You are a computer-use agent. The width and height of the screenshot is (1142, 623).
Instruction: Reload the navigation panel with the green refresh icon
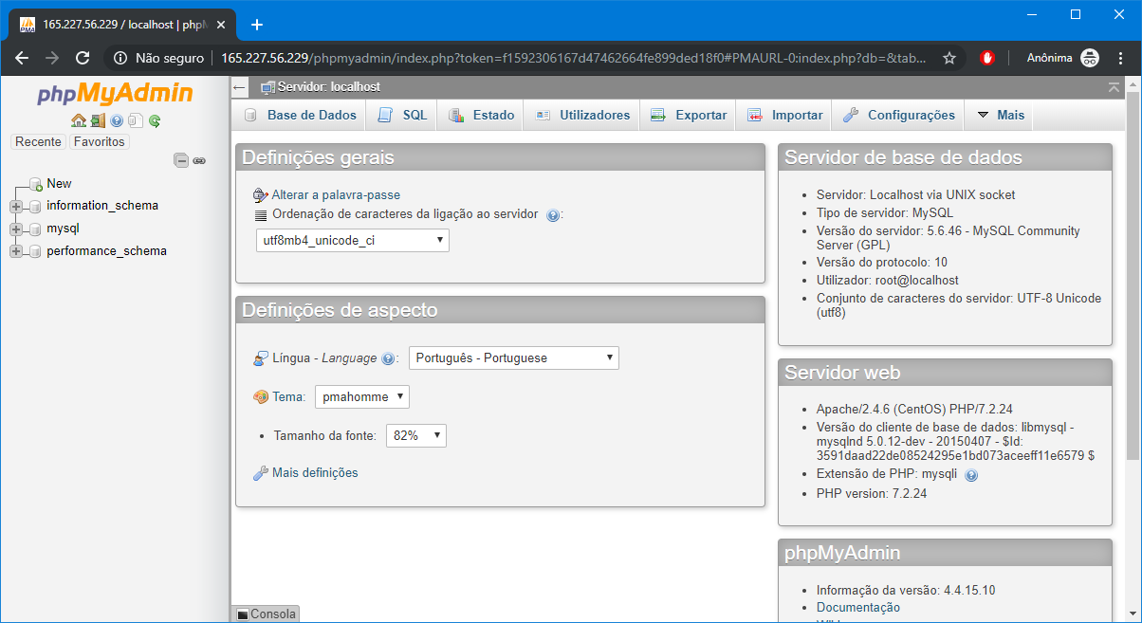pos(155,120)
